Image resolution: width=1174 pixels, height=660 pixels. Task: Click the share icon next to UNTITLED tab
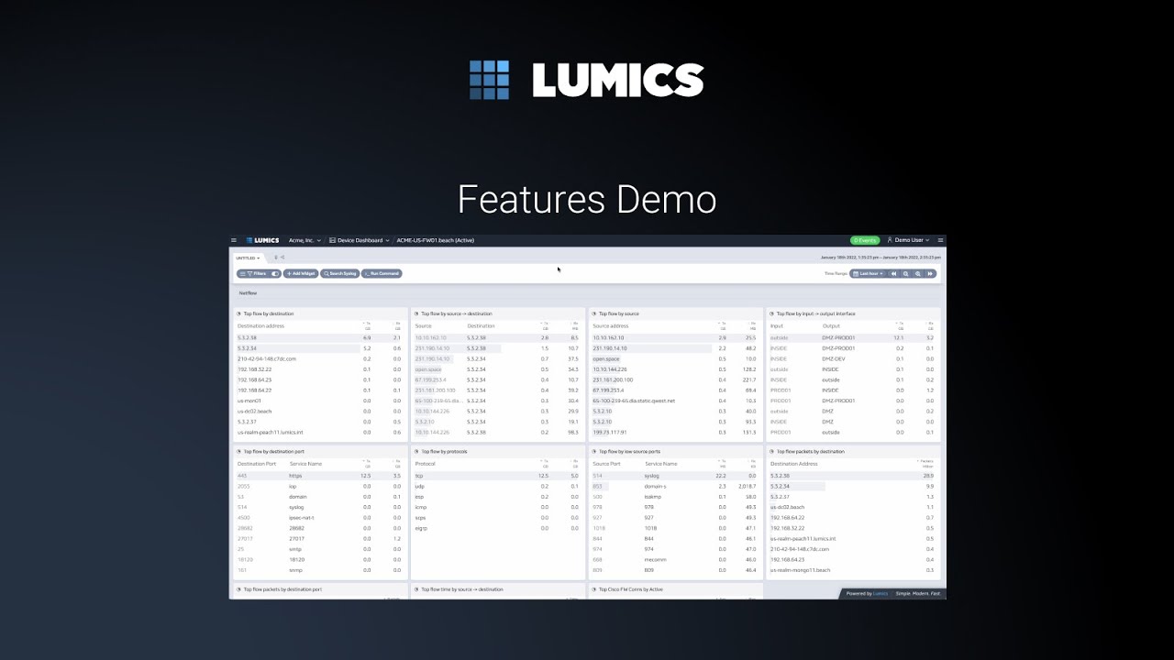tap(282, 258)
